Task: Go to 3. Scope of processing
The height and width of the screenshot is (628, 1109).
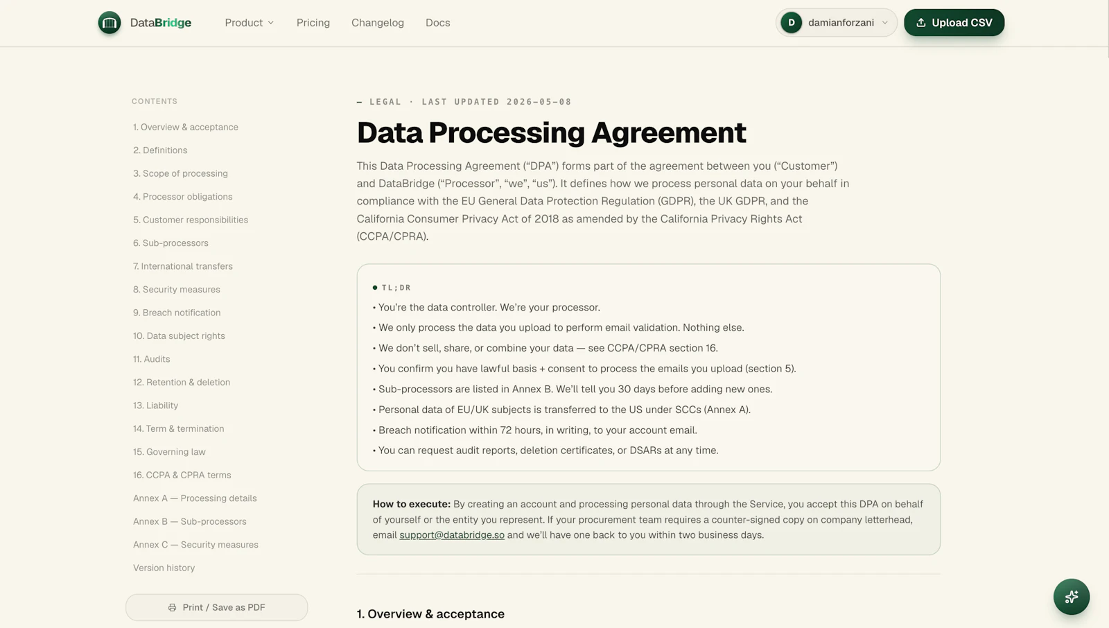Action: tap(180, 174)
